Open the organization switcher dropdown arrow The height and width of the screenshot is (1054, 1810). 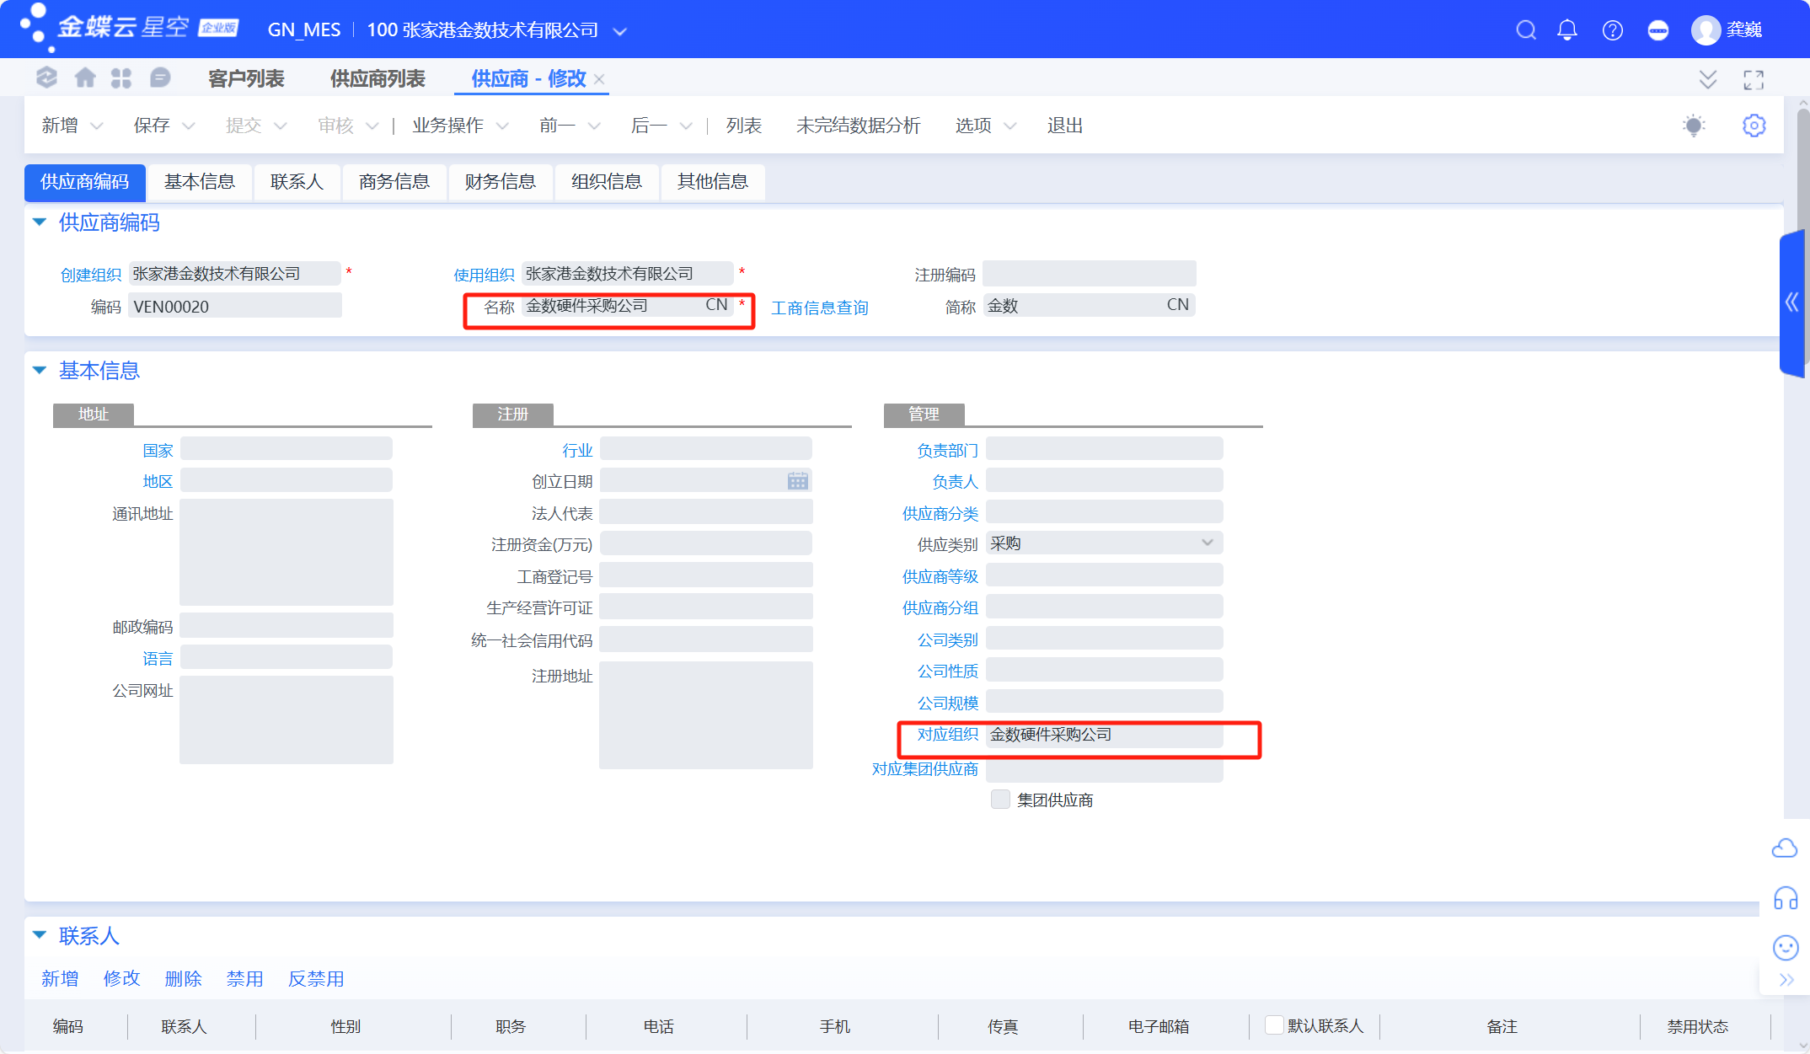pos(619,31)
